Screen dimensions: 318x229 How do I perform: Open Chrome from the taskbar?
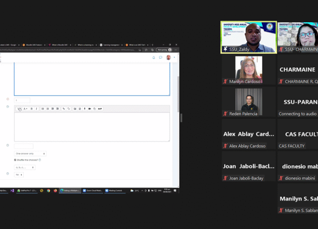[48, 190]
